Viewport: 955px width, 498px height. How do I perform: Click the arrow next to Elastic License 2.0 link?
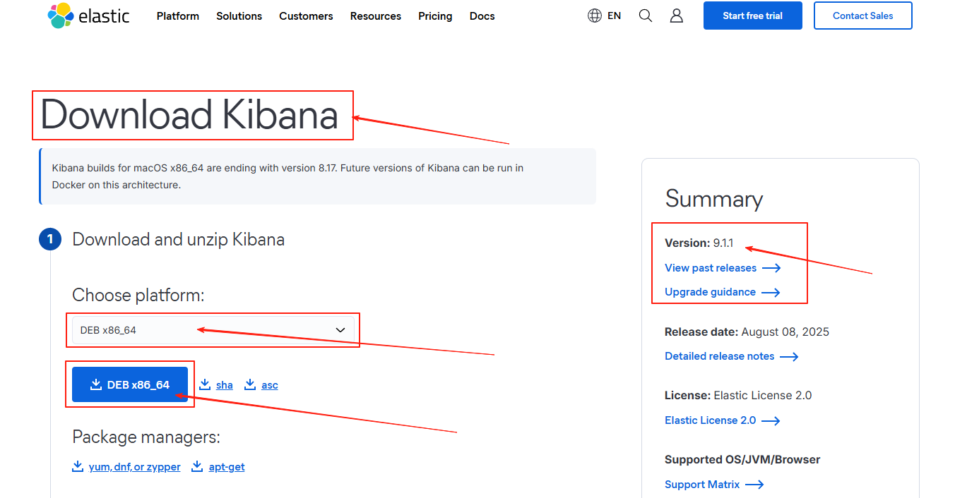tap(771, 421)
